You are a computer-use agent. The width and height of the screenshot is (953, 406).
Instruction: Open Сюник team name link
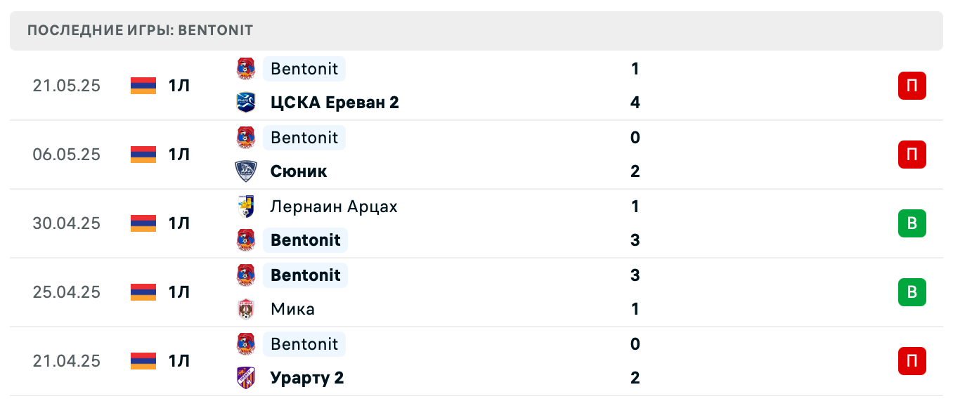coord(299,171)
